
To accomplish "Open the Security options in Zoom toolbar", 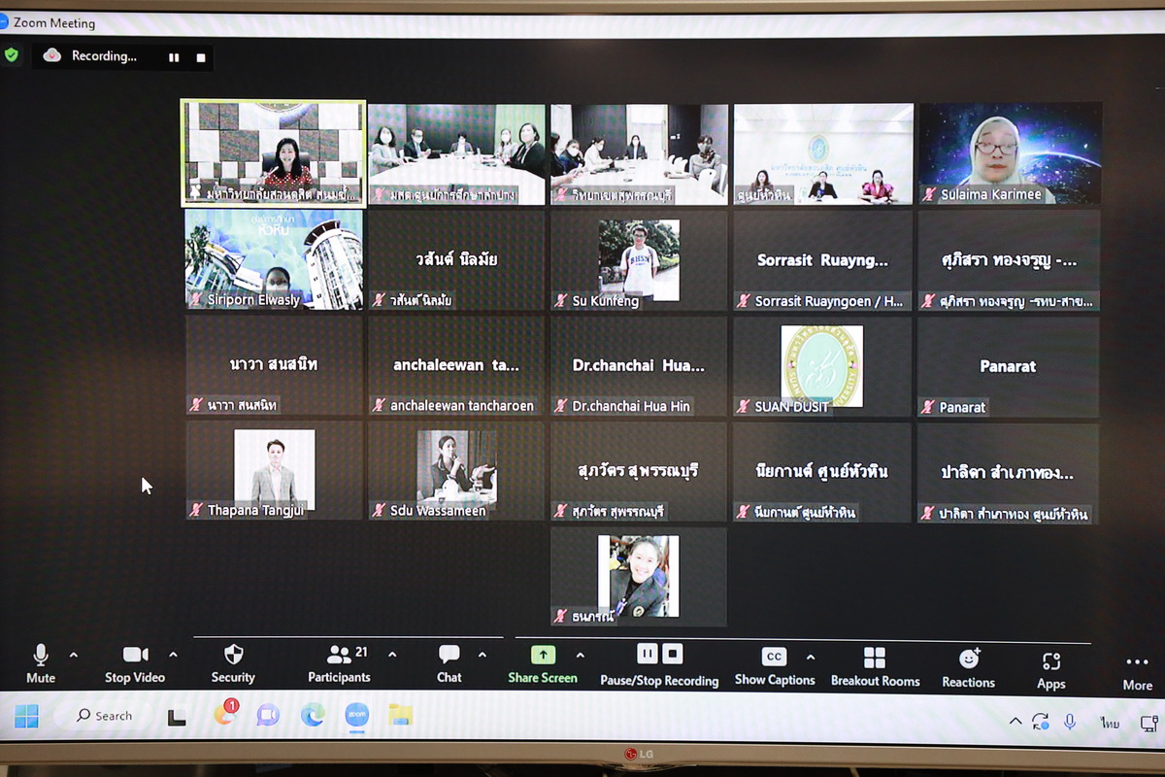I will 233,664.
